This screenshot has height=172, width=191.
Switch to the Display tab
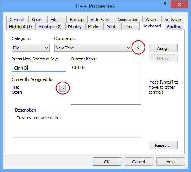click(x=75, y=27)
